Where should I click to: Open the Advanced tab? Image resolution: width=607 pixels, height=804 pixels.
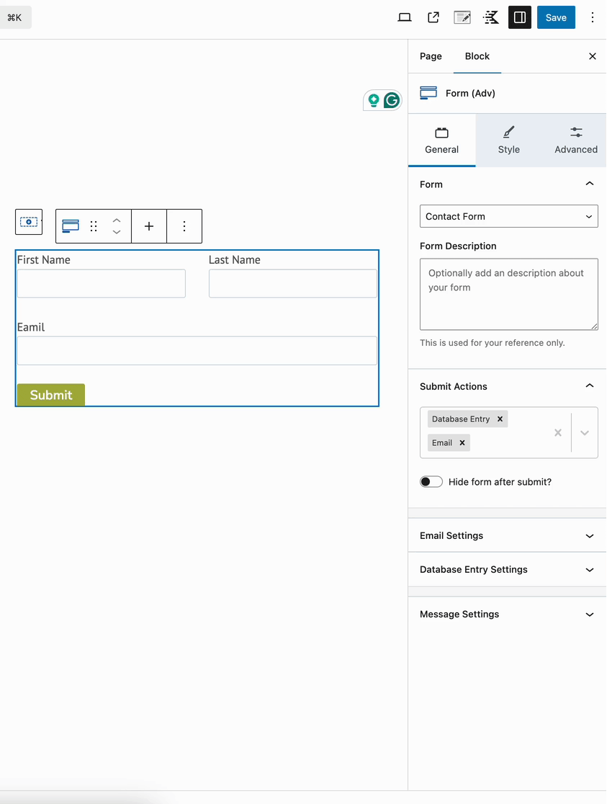[x=575, y=140]
